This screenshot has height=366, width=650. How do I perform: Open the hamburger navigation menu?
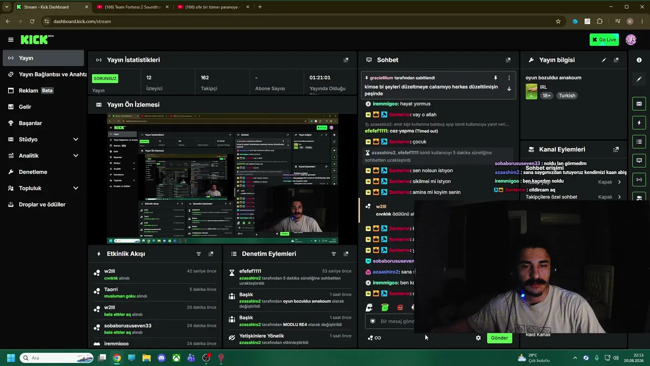[11, 40]
